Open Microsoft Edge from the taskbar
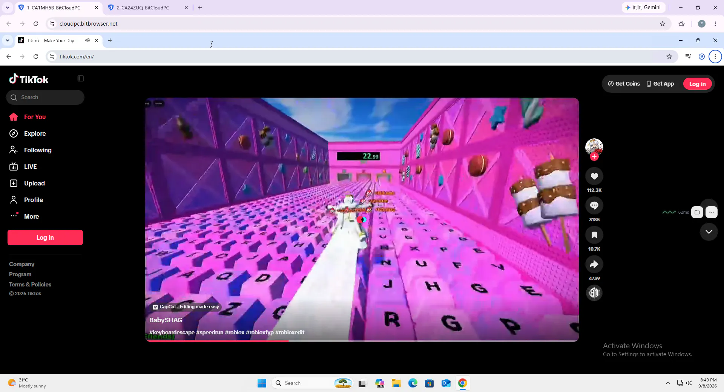Screen dimensions: 724x392 (413, 383)
